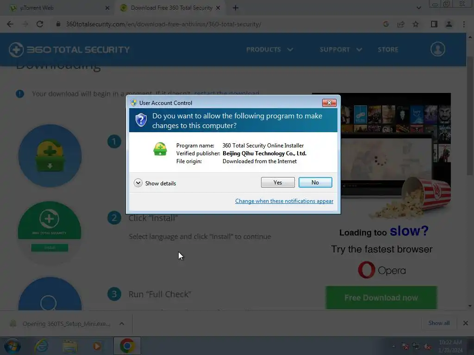Image resolution: width=474 pixels, height=355 pixels.
Task: Click the page vertical scrollbar
Action: pyautogui.click(x=470, y=115)
